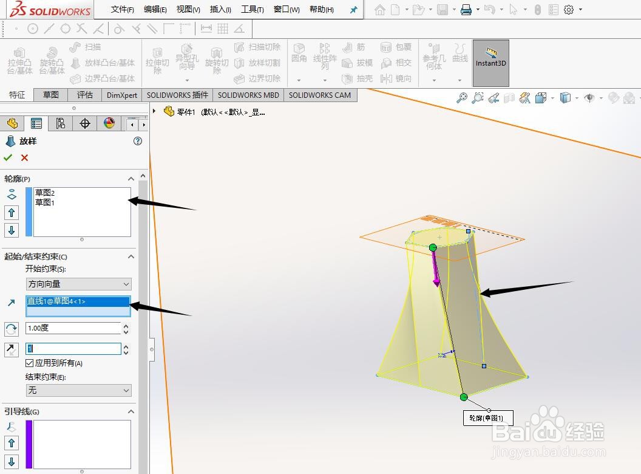Toggle Hide/Show Items eye icon
The width and height of the screenshot is (641, 474).
coord(589,98)
